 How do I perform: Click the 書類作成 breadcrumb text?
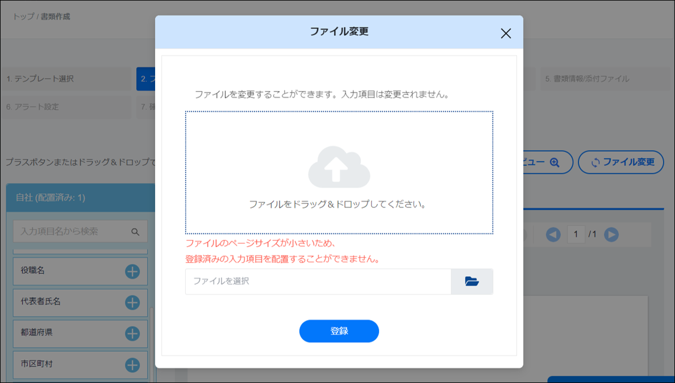pos(56,16)
